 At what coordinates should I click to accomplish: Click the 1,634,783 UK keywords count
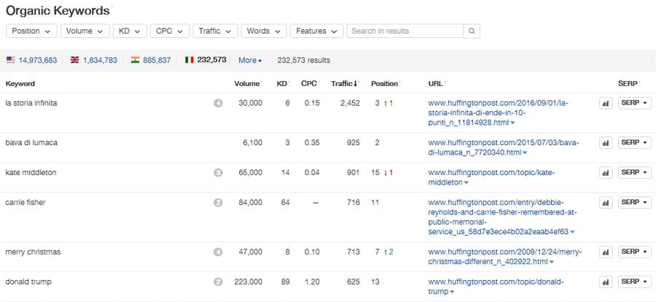100,61
